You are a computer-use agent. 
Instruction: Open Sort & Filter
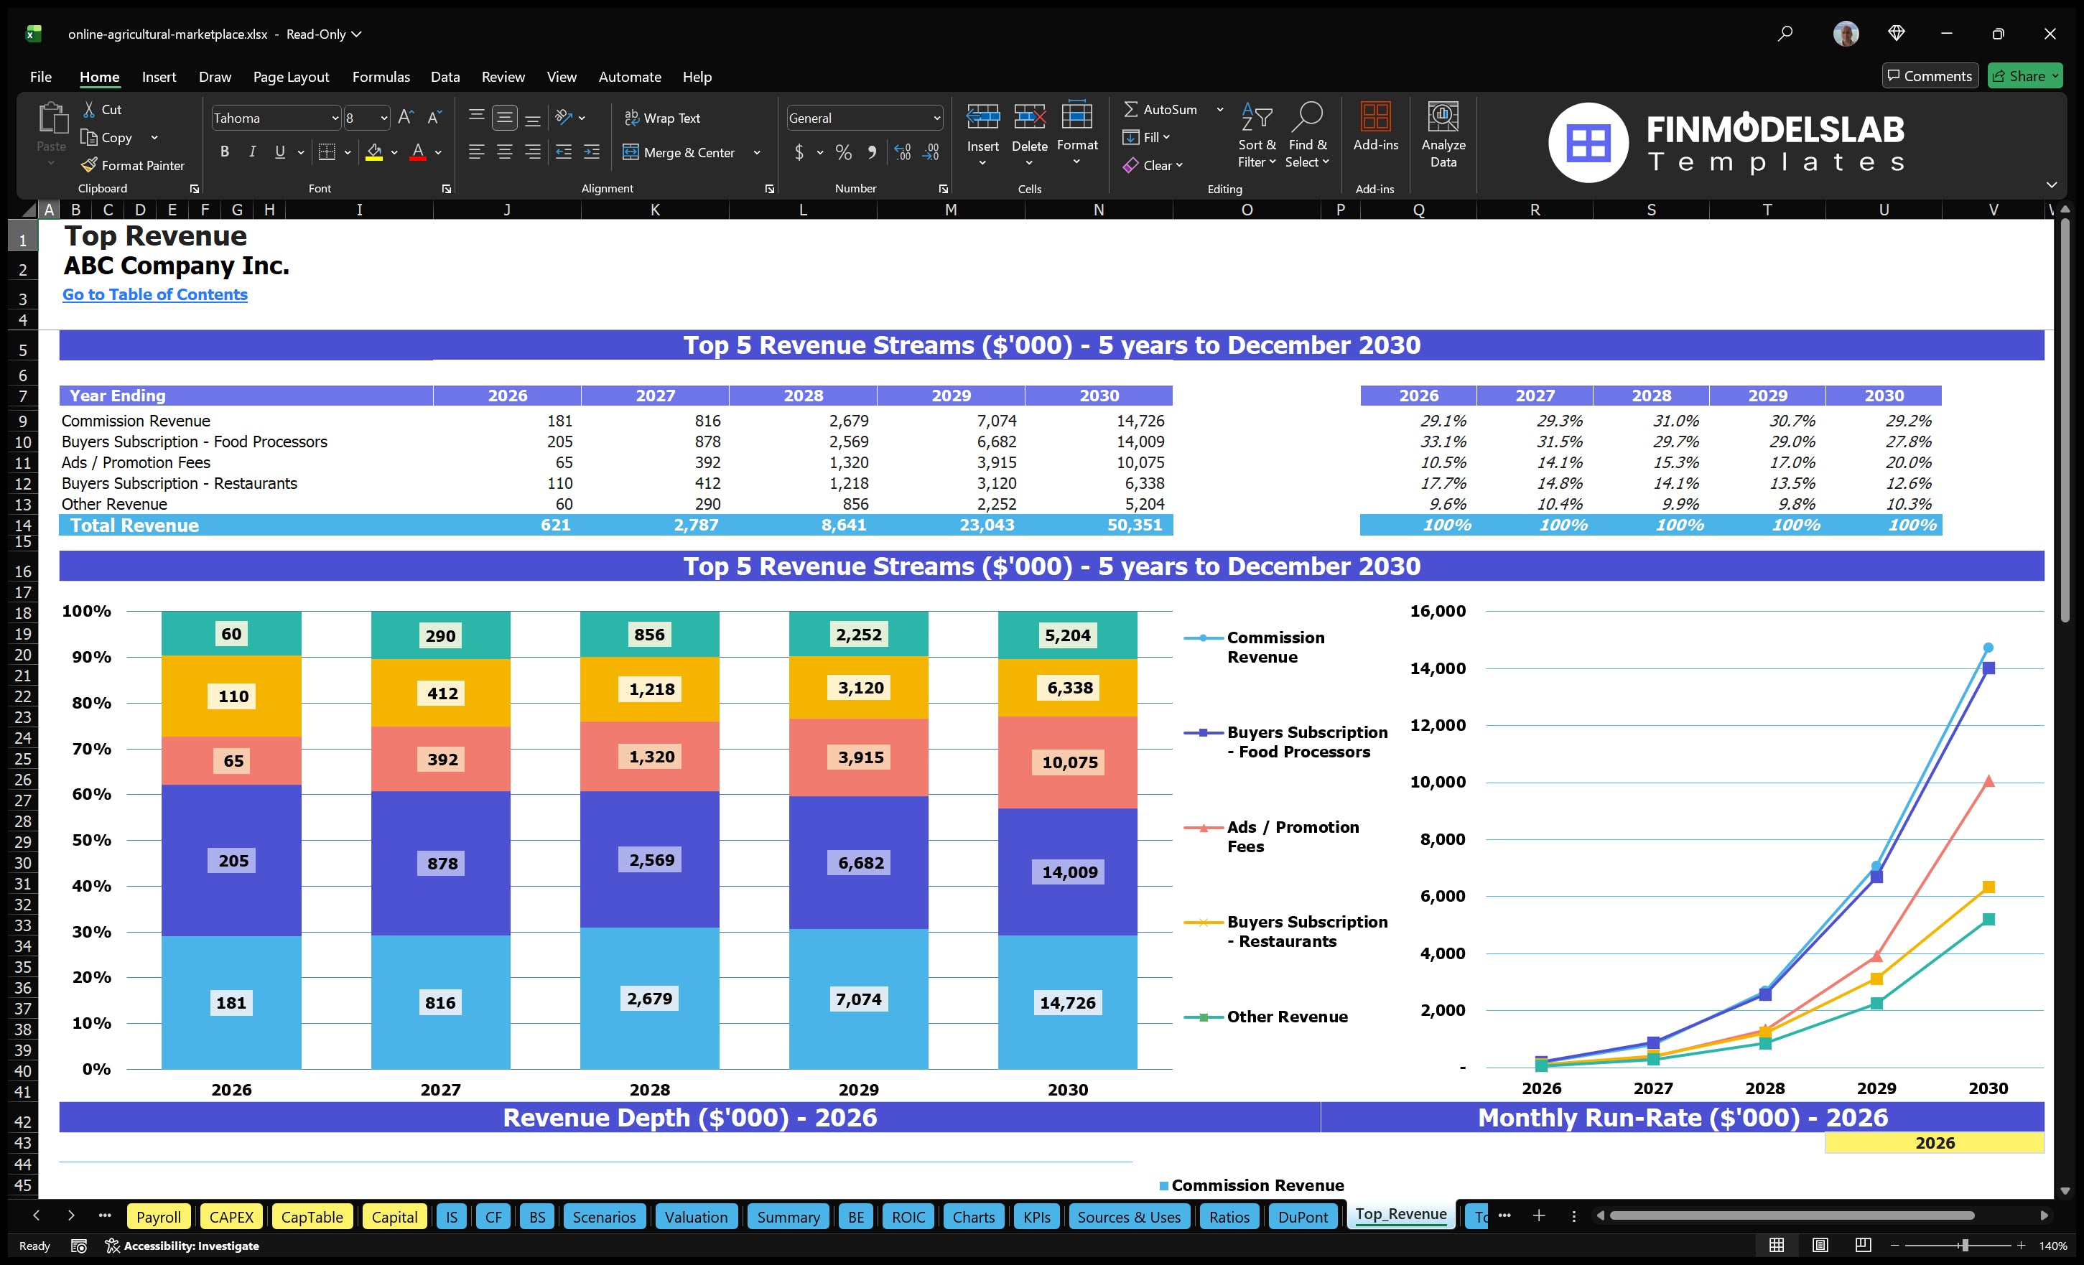[x=1257, y=135]
